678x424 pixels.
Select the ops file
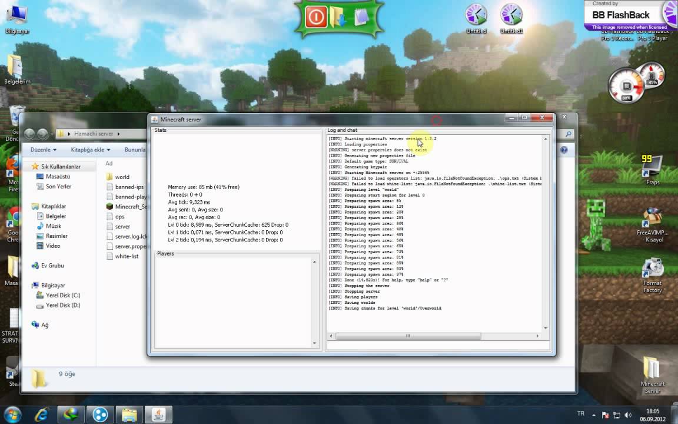pyautogui.click(x=115, y=217)
